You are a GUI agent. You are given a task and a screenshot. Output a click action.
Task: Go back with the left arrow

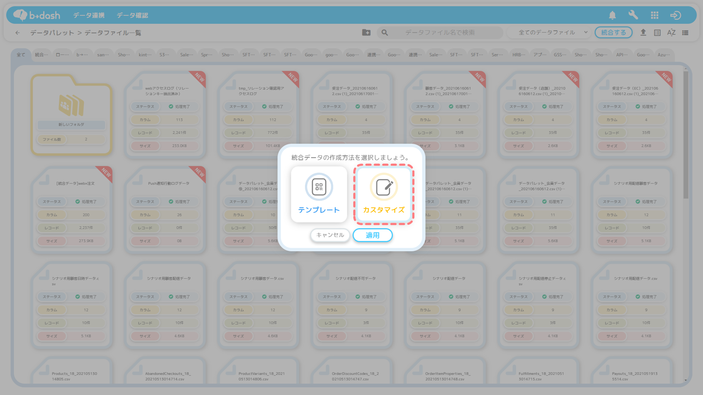18,33
